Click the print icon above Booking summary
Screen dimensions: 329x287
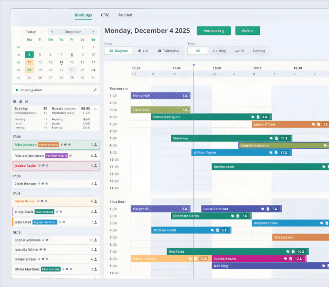[x=26, y=101]
